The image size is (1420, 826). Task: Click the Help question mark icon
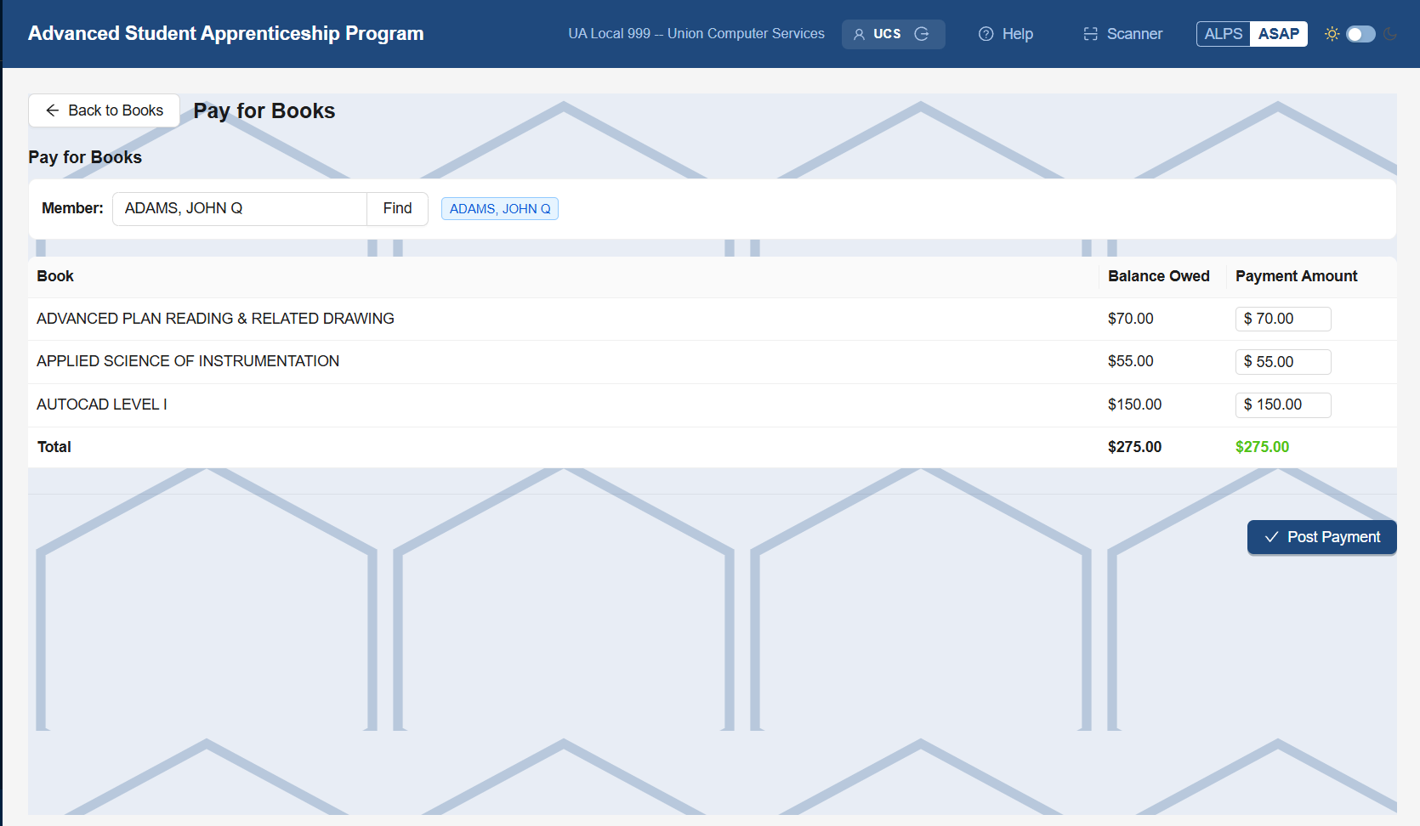pyautogui.click(x=986, y=34)
